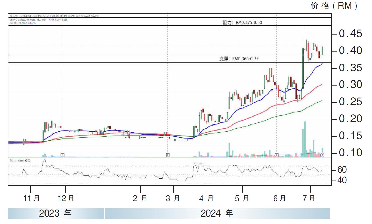Viewport: 372px width, 224px height.
Task: Click the 0.40 price axis label
Action: 350,51
